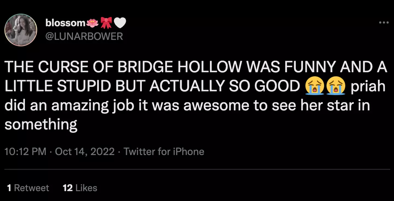Click the word priah in the tweet
This screenshot has width=394, height=201.
[x=368, y=86]
